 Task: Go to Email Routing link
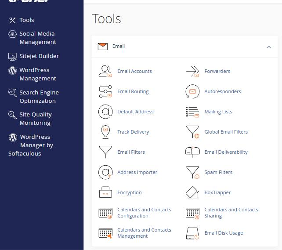click(x=133, y=91)
